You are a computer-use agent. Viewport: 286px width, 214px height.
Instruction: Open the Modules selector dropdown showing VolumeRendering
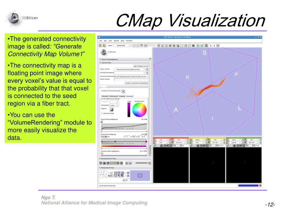point(122,45)
